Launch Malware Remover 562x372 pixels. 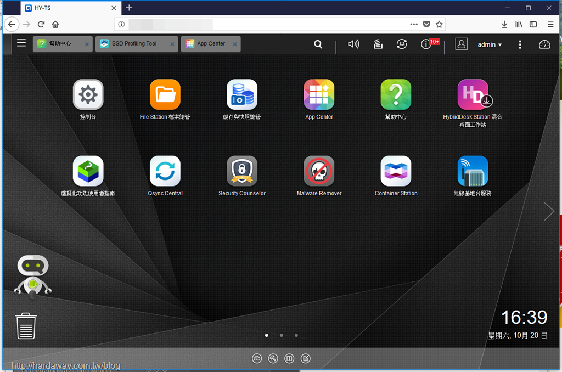tap(319, 171)
